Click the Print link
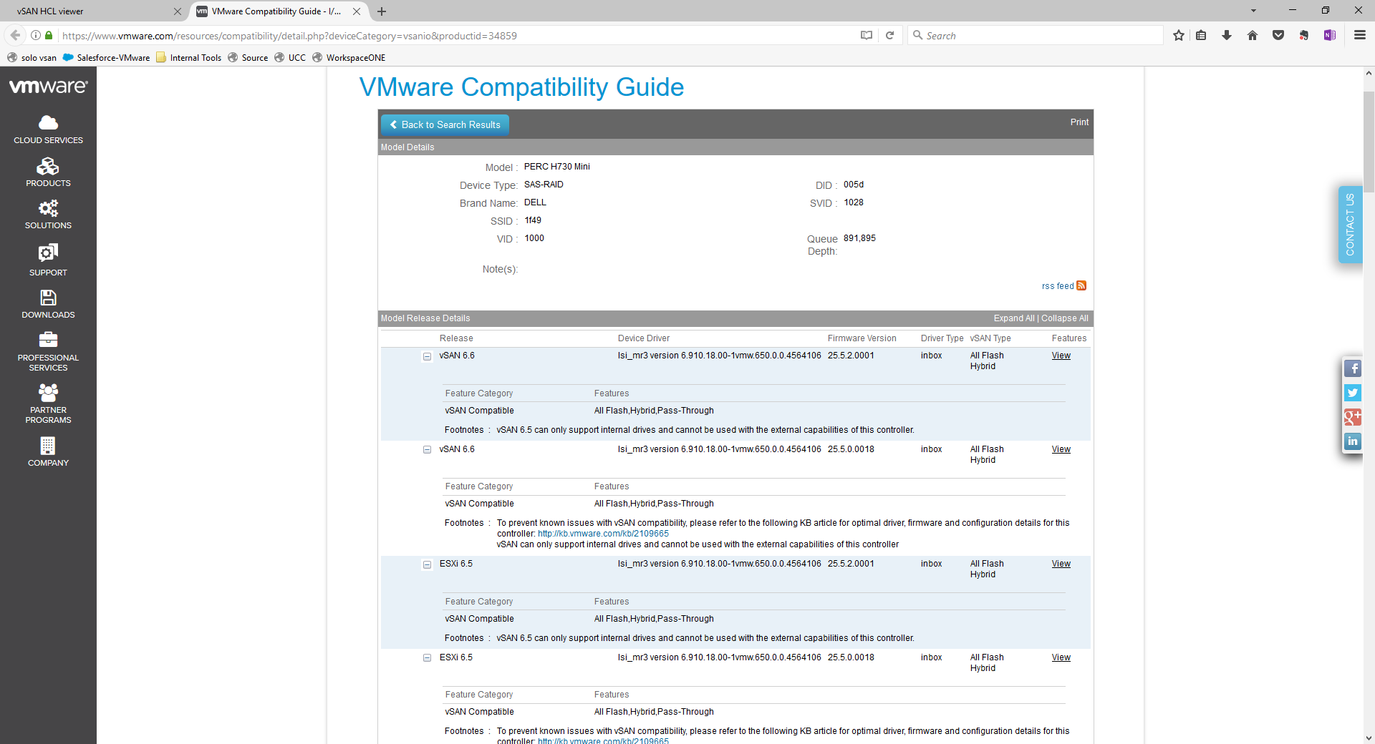 coord(1079,122)
